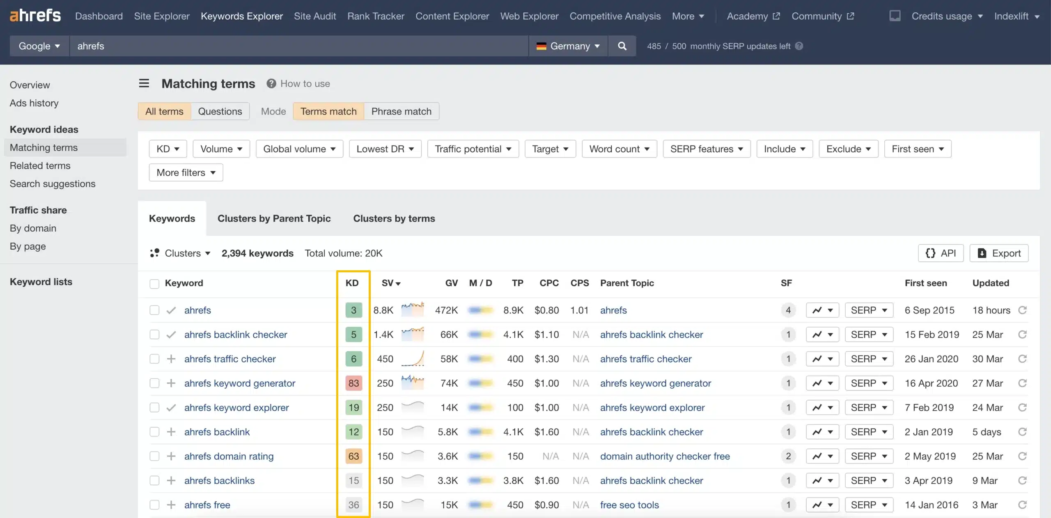The width and height of the screenshot is (1051, 518).
Task: Open the SERP features filter
Action: tap(707, 149)
